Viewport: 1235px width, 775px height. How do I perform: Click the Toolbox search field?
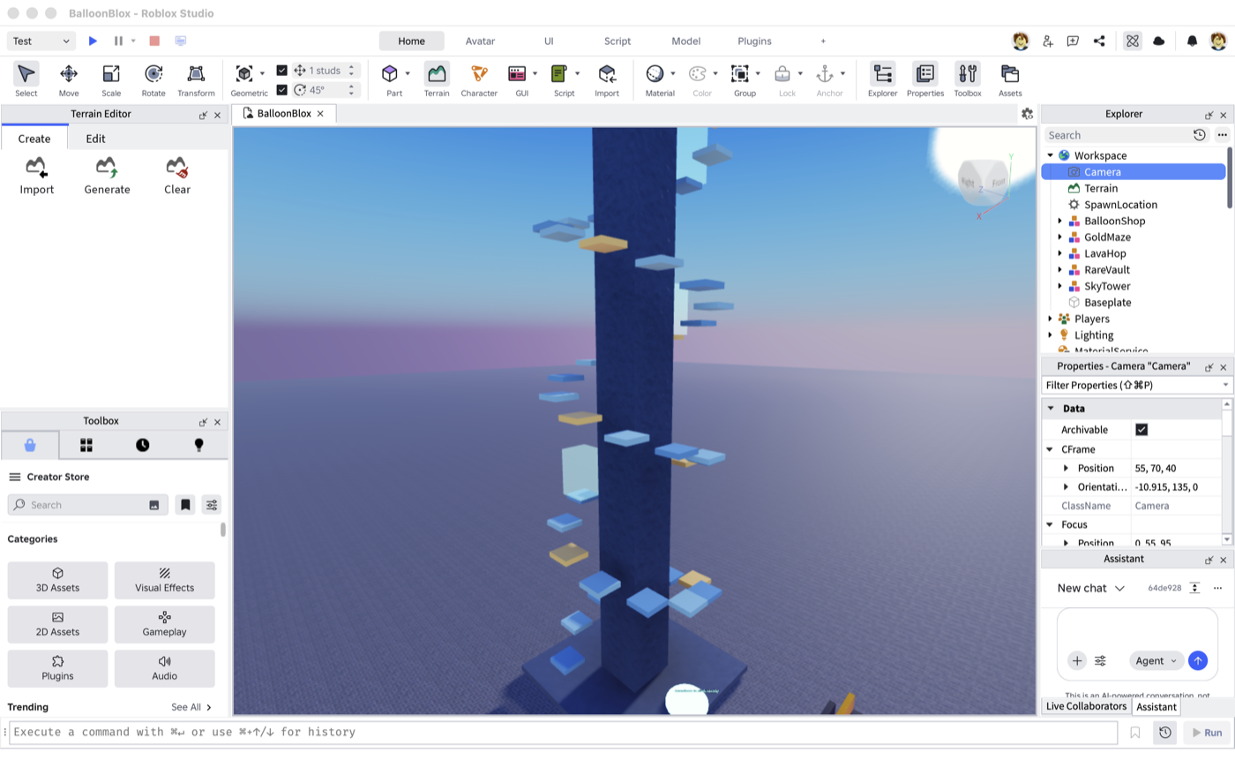[88, 505]
